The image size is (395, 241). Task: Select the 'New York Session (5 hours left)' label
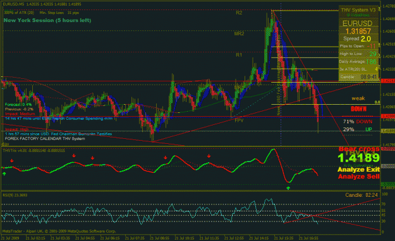(x=47, y=20)
